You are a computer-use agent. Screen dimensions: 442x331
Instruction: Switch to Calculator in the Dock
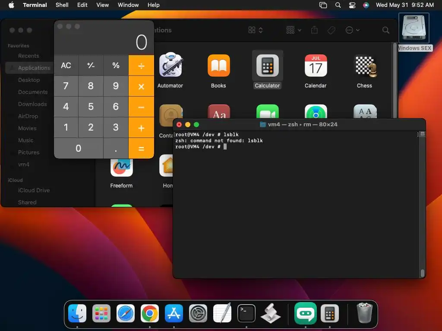[329, 313]
